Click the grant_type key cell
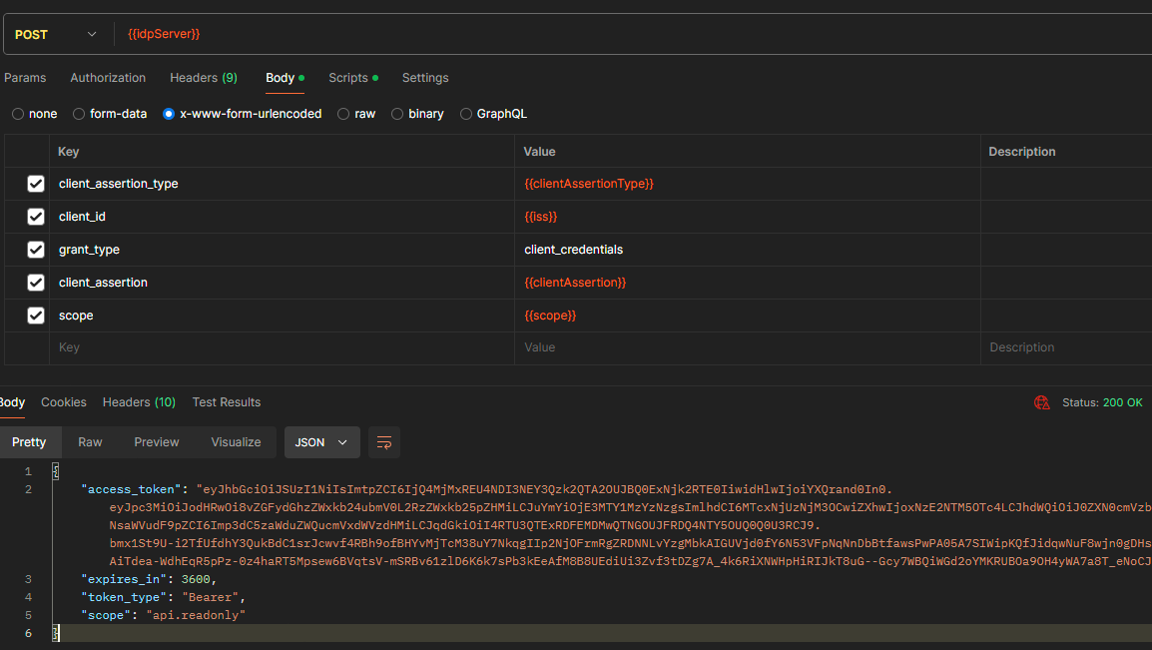This screenshot has width=1152, height=650. (283, 250)
